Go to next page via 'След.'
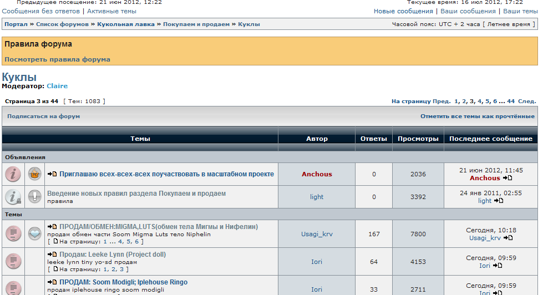The image size is (548, 295). coord(527,101)
